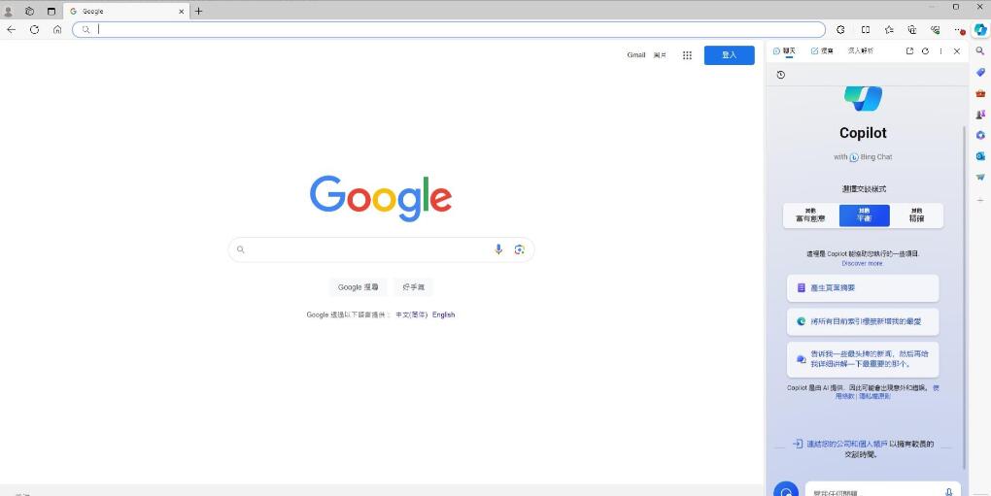Refresh the Copilot pane
The image size is (991, 496).
(x=925, y=51)
